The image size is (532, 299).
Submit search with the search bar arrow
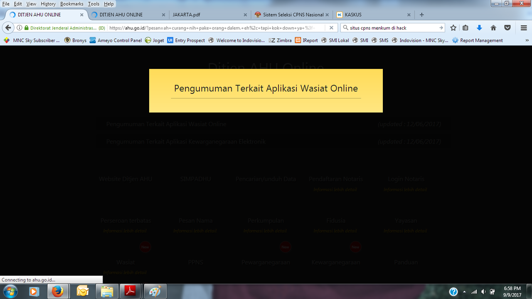click(x=441, y=28)
